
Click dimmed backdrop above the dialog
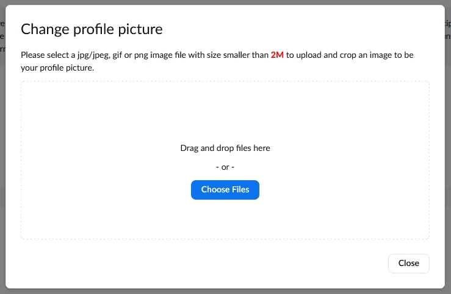pyautogui.click(x=225, y=2)
